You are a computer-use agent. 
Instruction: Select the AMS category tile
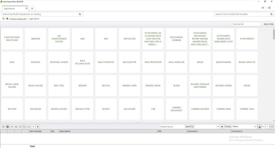point(82,39)
